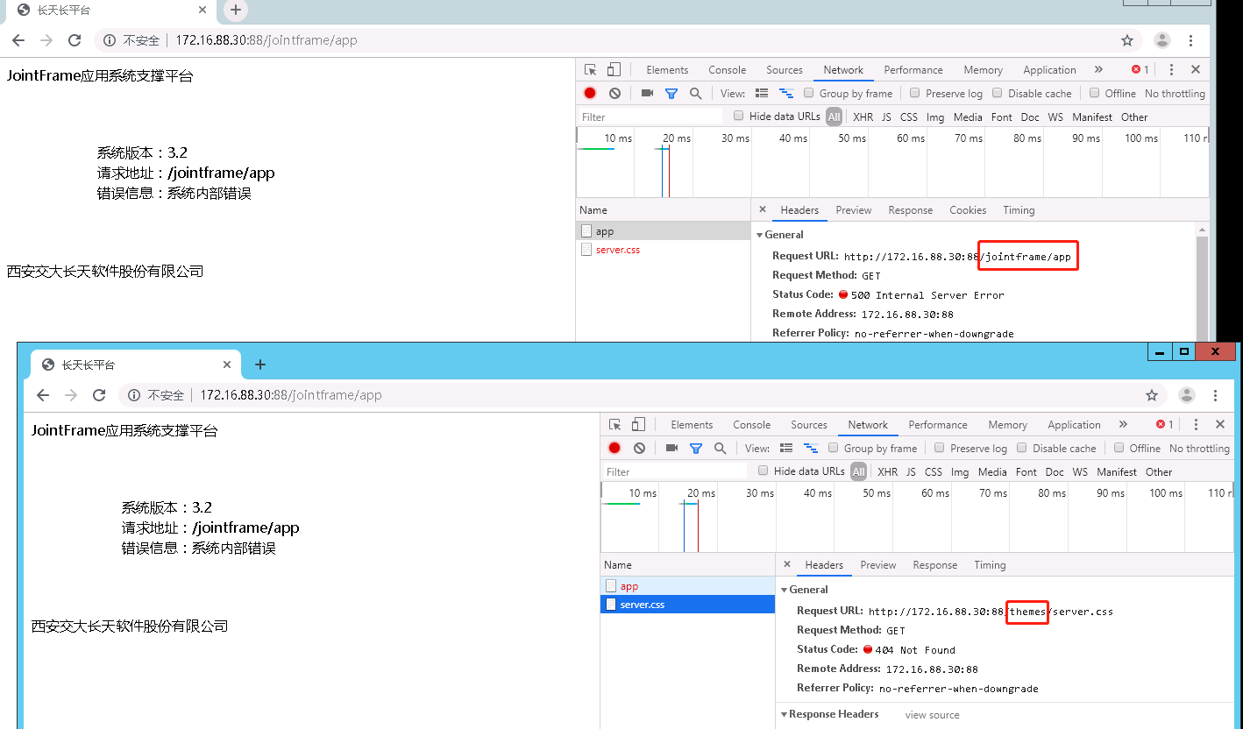Enable Disable cache in back DevTools
1243x729 pixels.
coord(997,93)
